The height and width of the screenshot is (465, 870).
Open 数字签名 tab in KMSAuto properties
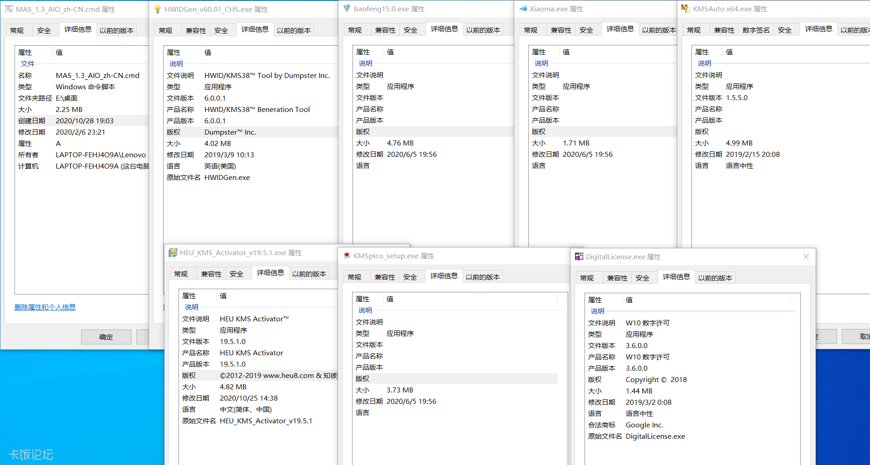(755, 30)
